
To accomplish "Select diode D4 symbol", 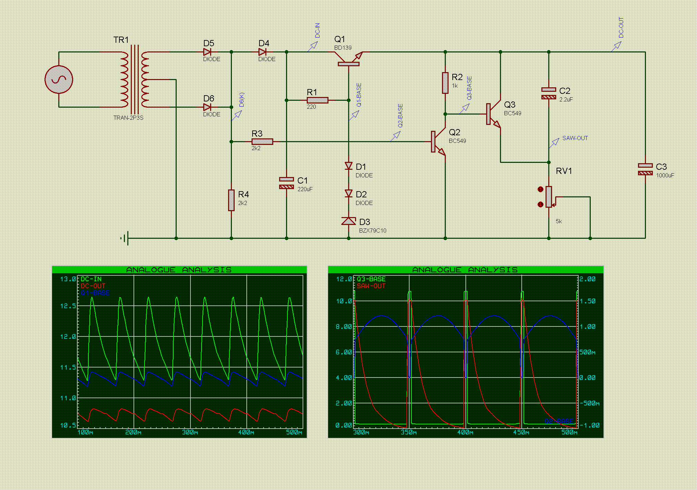I will coord(262,52).
